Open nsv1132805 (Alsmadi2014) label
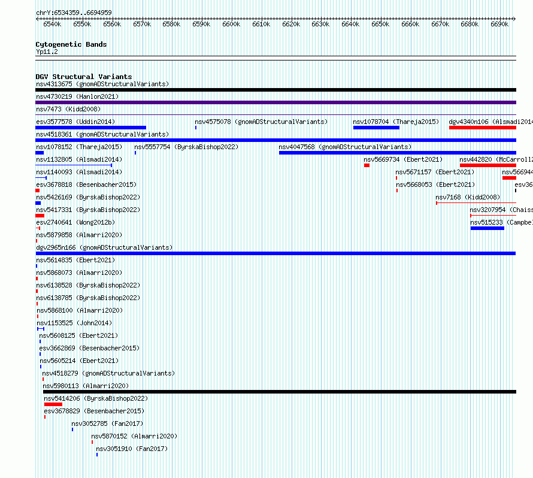 [x=79, y=159]
